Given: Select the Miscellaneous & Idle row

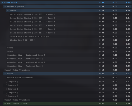Looking at the screenshot, I should [67, 104].
